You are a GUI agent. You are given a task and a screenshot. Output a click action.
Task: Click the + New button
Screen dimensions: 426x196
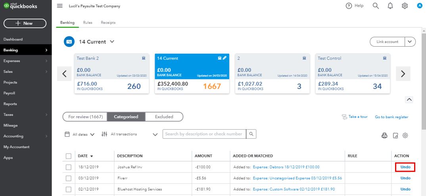pos(25,23)
